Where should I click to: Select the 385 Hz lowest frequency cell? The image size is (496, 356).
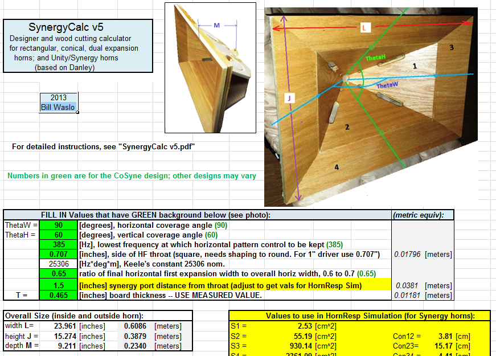point(58,244)
